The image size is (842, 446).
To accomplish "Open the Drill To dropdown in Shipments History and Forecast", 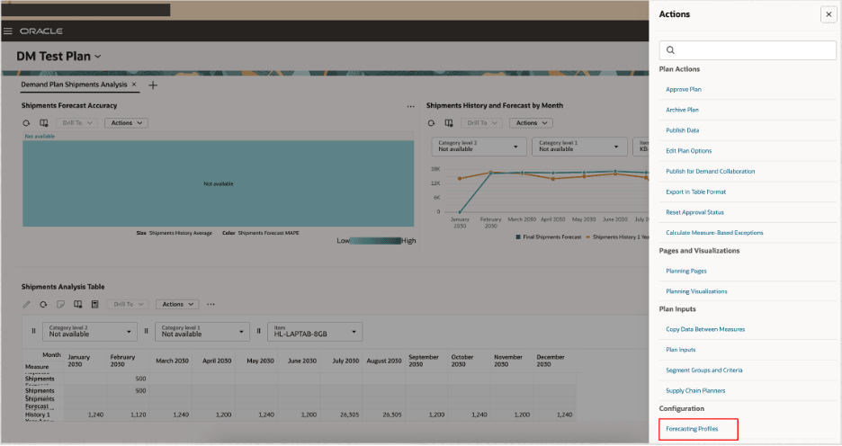I will (481, 123).
